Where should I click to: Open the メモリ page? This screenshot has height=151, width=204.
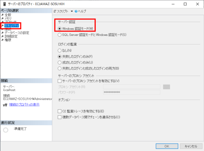click(8, 18)
